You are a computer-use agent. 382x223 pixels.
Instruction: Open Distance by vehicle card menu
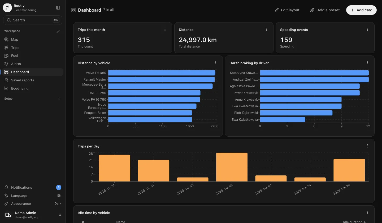(x=216, y=63)
